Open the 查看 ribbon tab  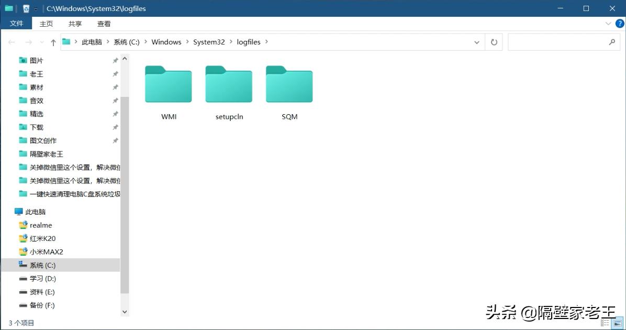coord(104,24)
